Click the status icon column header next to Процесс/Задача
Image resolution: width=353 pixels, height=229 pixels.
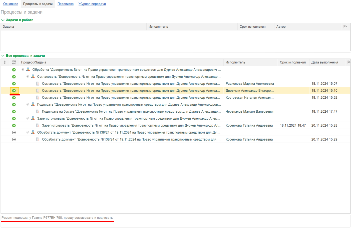[14, 62]
